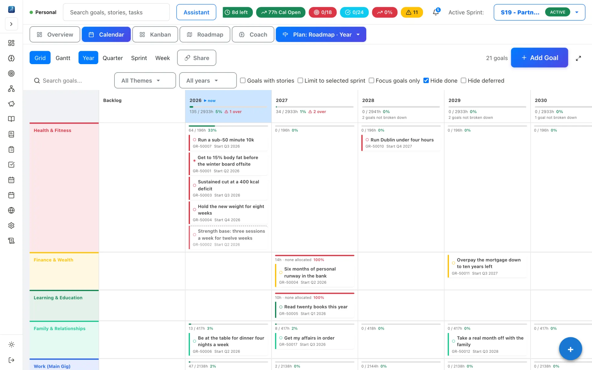The image size is (592, 370).
Task: Select the Year timescale
Action: pyautogui.click(x=88, y=58)
